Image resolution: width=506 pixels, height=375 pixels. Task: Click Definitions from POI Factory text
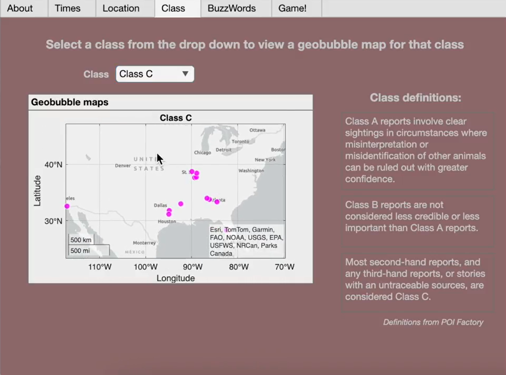433,322
